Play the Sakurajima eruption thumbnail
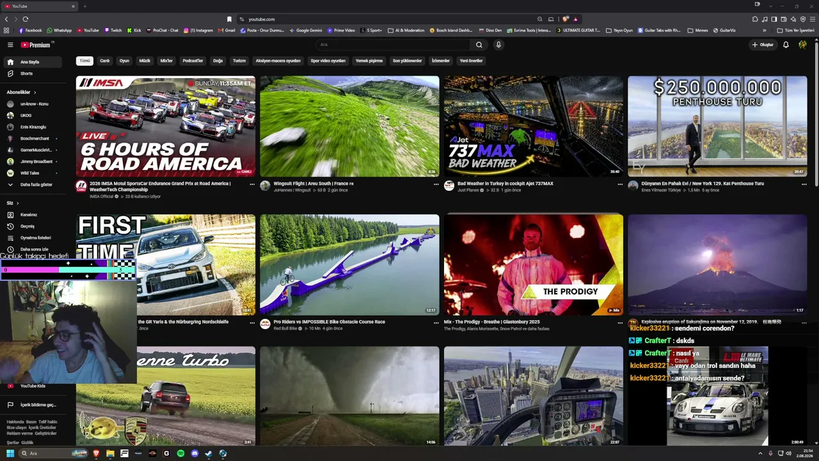This screenshot has width=819, height=461. [717, 265]
